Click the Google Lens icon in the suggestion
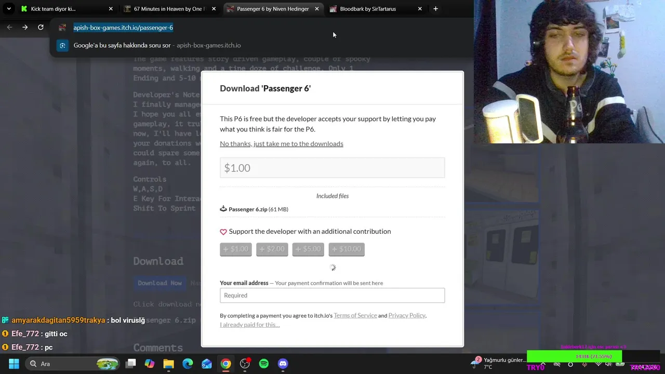The width and height of the screenshot is (665, 374). pos(62,45)
